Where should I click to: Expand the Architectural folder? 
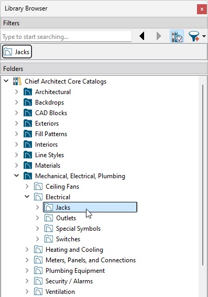coord(17,92)
